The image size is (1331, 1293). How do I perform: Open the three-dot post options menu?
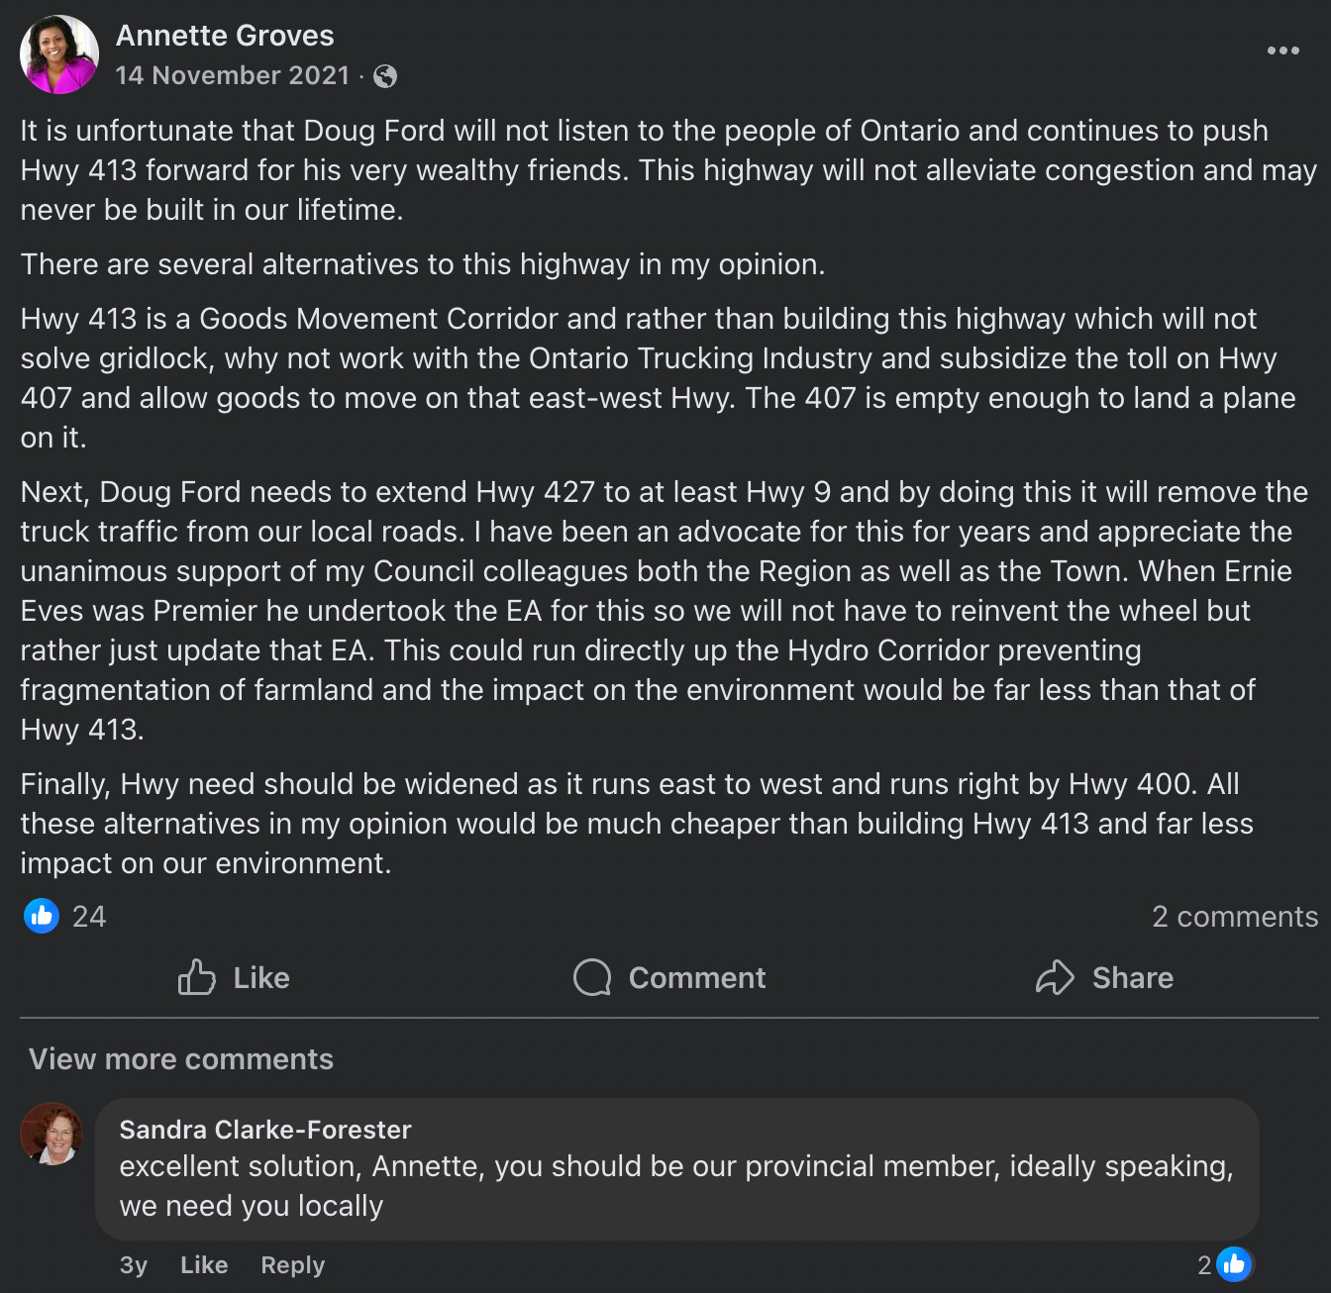point(1282,50)
